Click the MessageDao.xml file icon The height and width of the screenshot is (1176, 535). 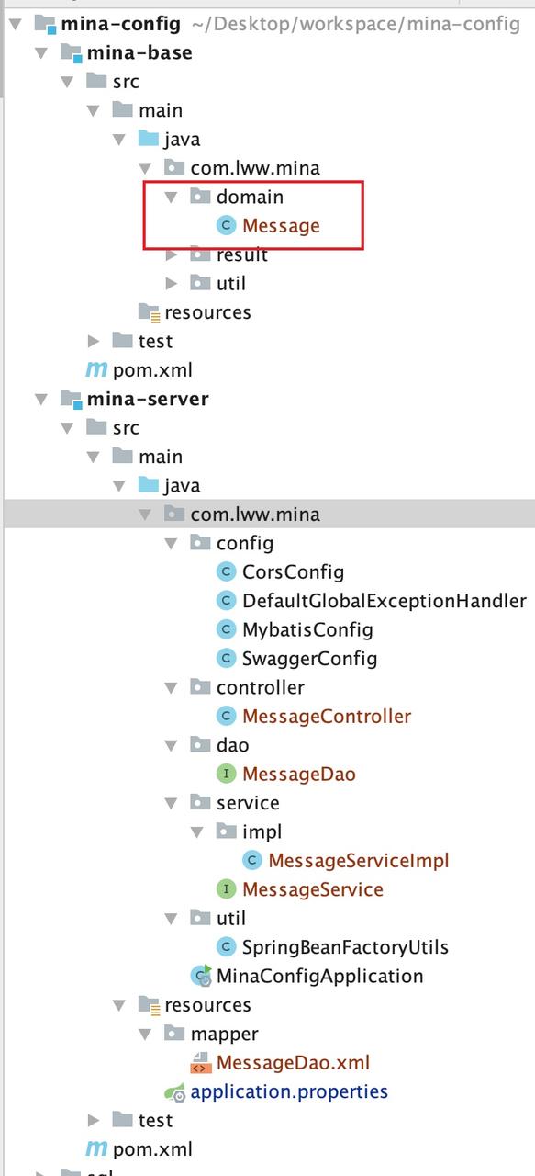pyautogui.click(x=200, y=1063)
